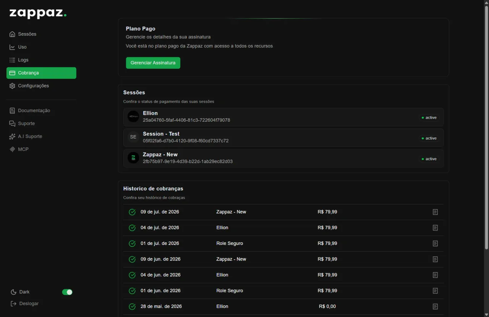This screenshot has width=489, height=317.
Task: Click the MCP icon in sidebar
Action: (13, 149)
